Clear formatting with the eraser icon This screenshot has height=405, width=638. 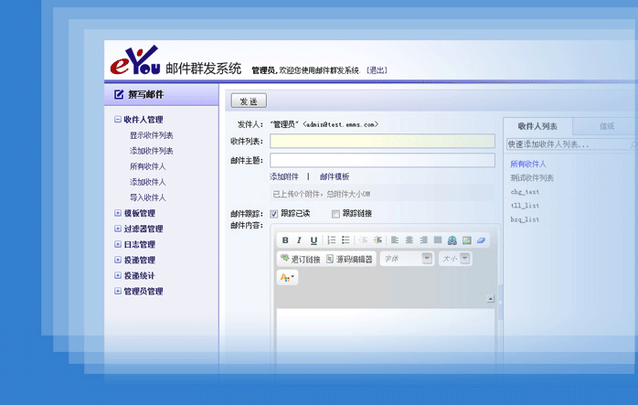[x=481, y=240]
